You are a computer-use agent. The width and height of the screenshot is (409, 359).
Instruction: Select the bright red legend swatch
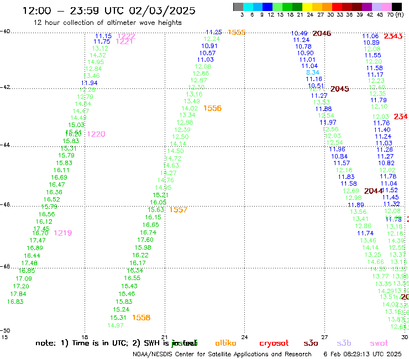tap(337, 7)
